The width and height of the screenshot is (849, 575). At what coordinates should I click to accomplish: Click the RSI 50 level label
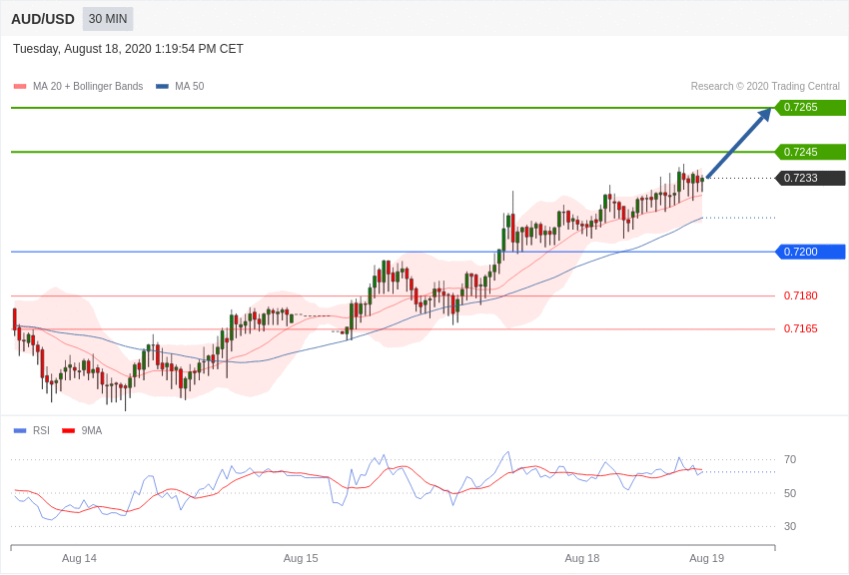[790, 493]
